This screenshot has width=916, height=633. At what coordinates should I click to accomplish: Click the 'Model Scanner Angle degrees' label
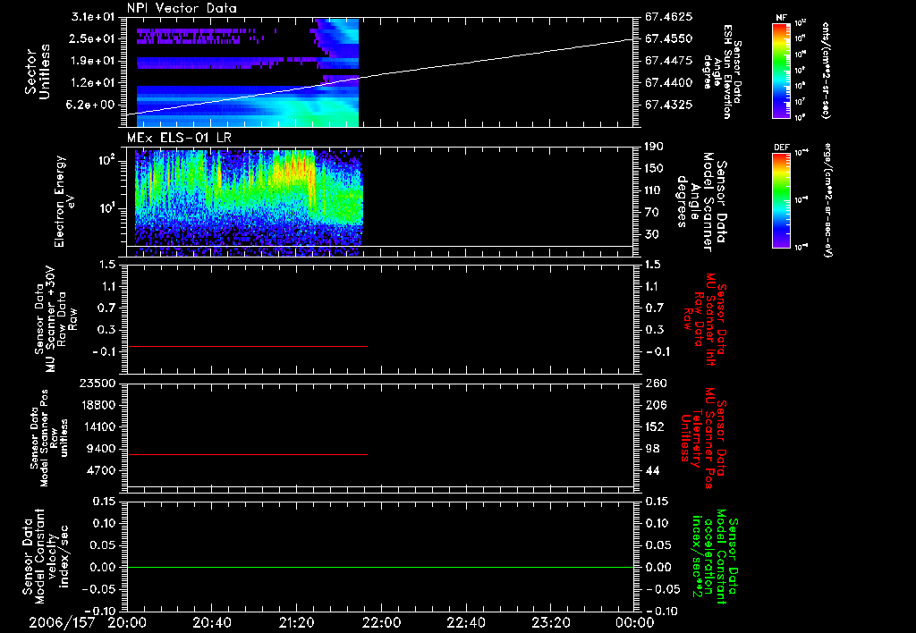[x=701, y=202]
